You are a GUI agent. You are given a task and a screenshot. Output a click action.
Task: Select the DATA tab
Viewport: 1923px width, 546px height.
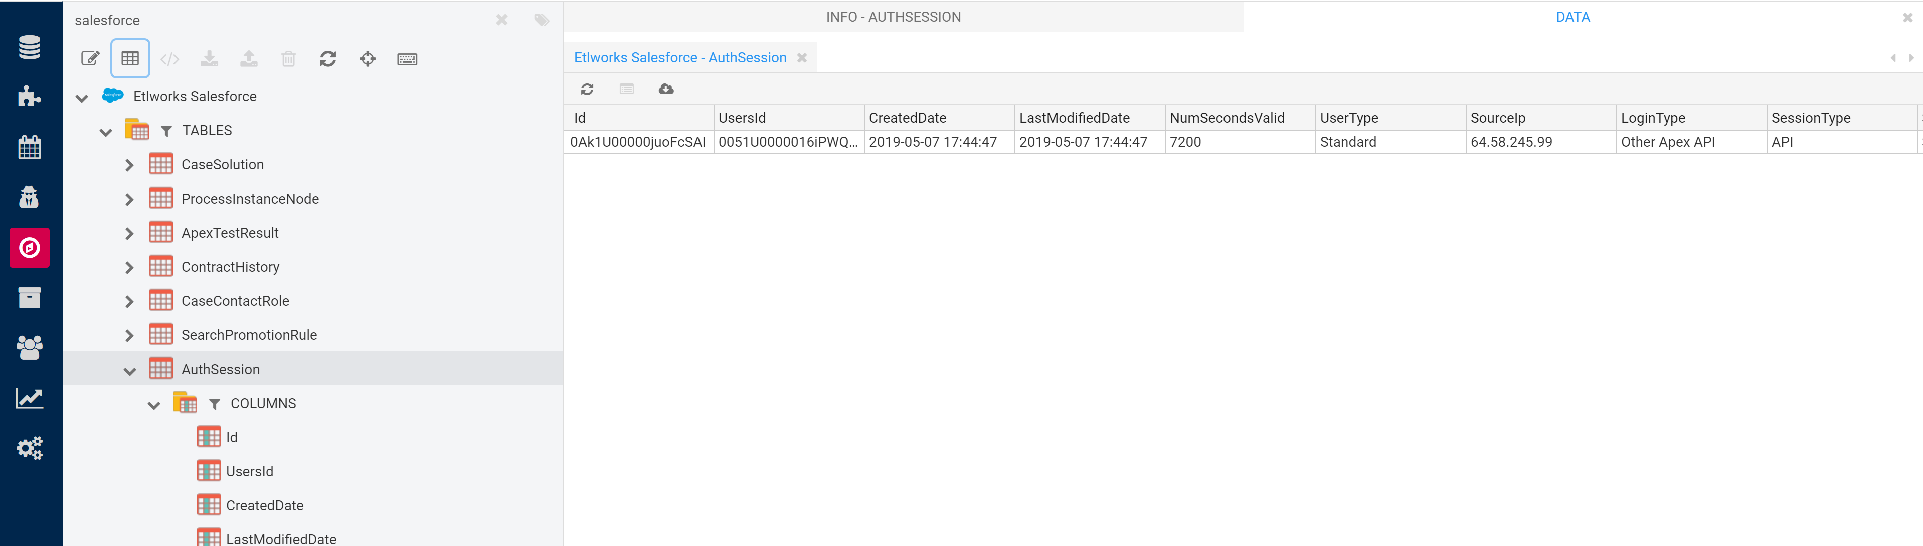tap(1572, 17)
